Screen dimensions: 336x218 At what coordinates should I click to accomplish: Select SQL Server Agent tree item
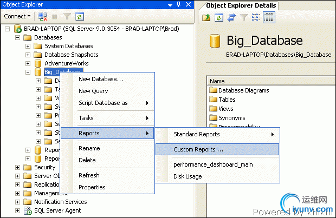coord(57,210)
